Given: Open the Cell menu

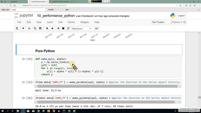Looking at the screenshot, I should [60, 22].
